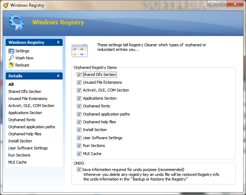Image resolution: width=246 pixels, height=195 pixels.
Task: Select Wash Now link
Action: pyautogui.click(x=24, y=58)
